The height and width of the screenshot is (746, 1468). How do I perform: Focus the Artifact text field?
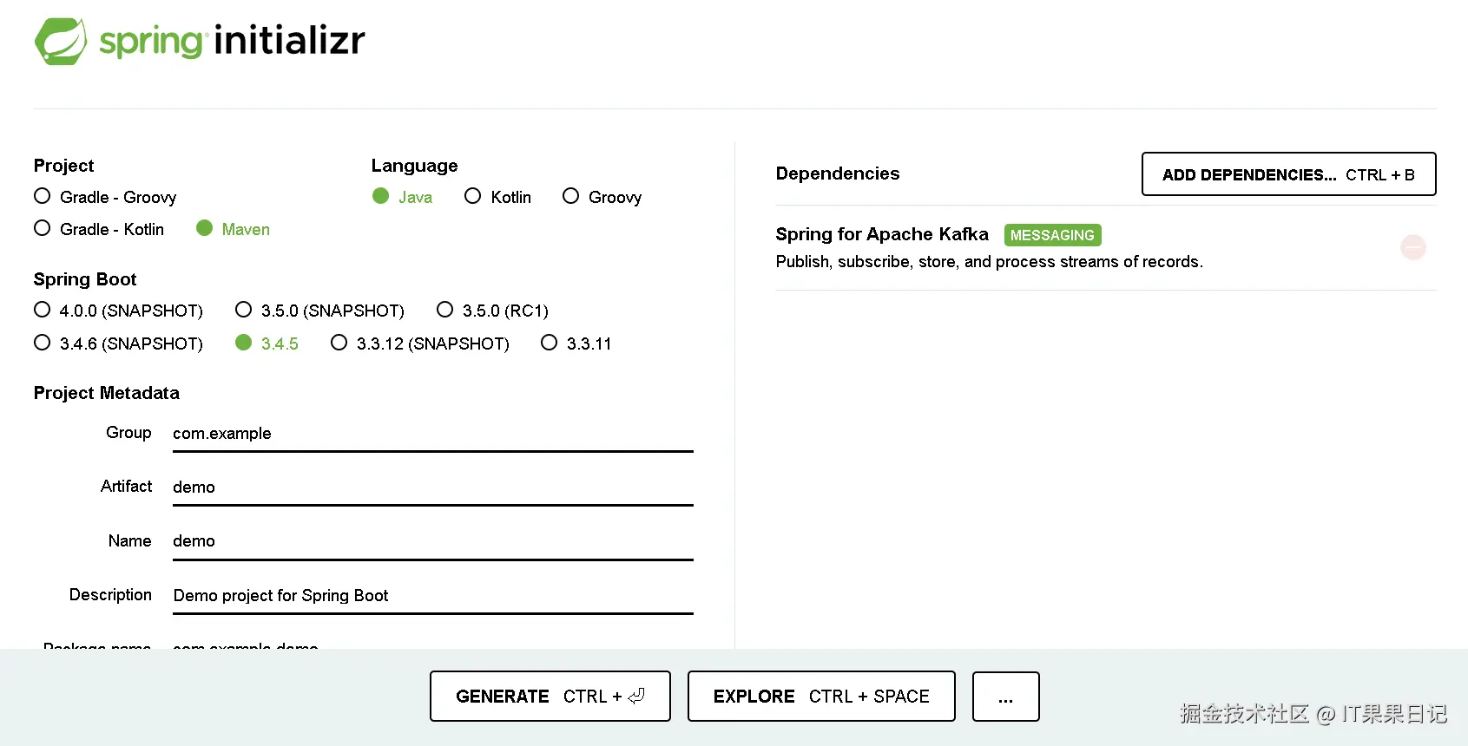pyautogui.click(x=432, y=488)
